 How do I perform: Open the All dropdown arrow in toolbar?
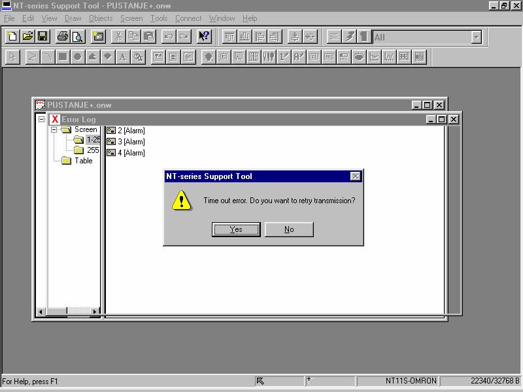tap(477, 37)
